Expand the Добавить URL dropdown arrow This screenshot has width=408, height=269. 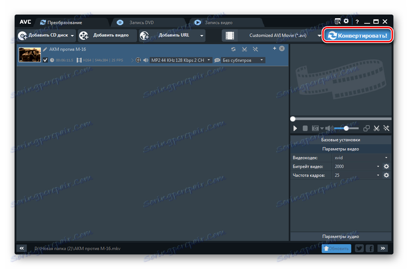click(x=201, y=36)
